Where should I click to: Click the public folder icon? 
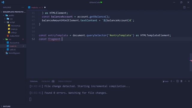(x=7, y=15)
